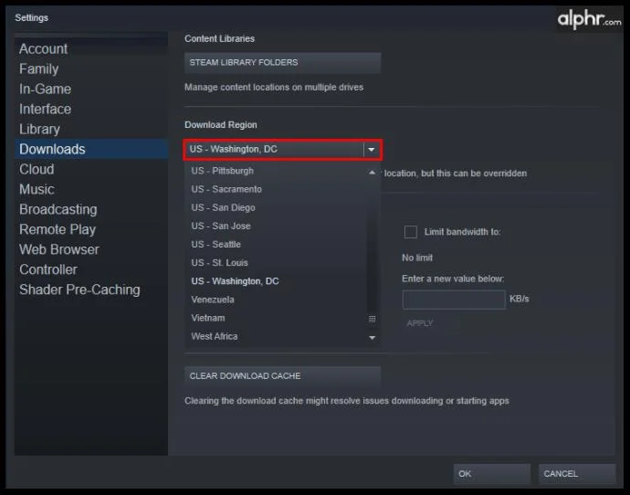Select West Africa download region
Screen dimensions: 630x495
pyautogui.click(x=276, y=336)
